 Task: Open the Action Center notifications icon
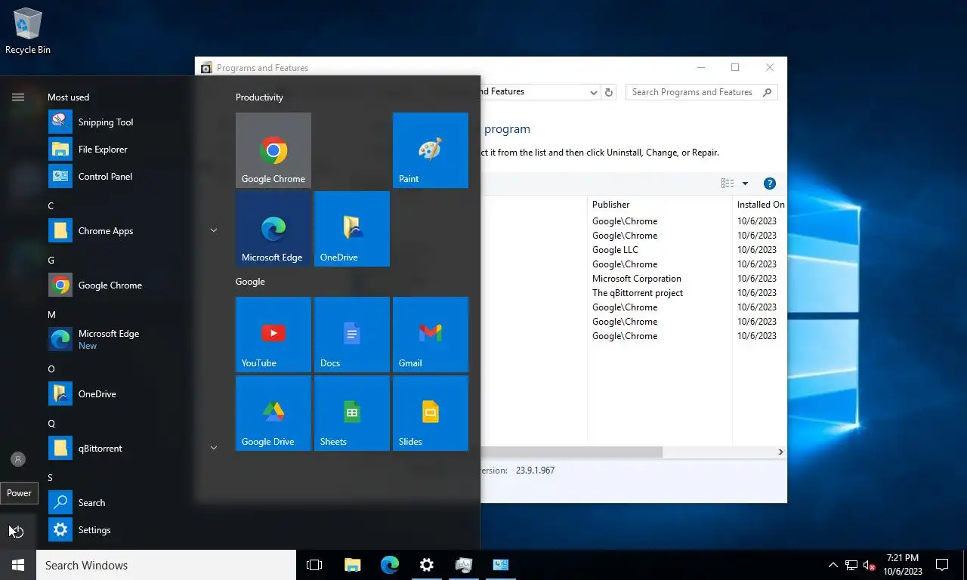point(942,565)
